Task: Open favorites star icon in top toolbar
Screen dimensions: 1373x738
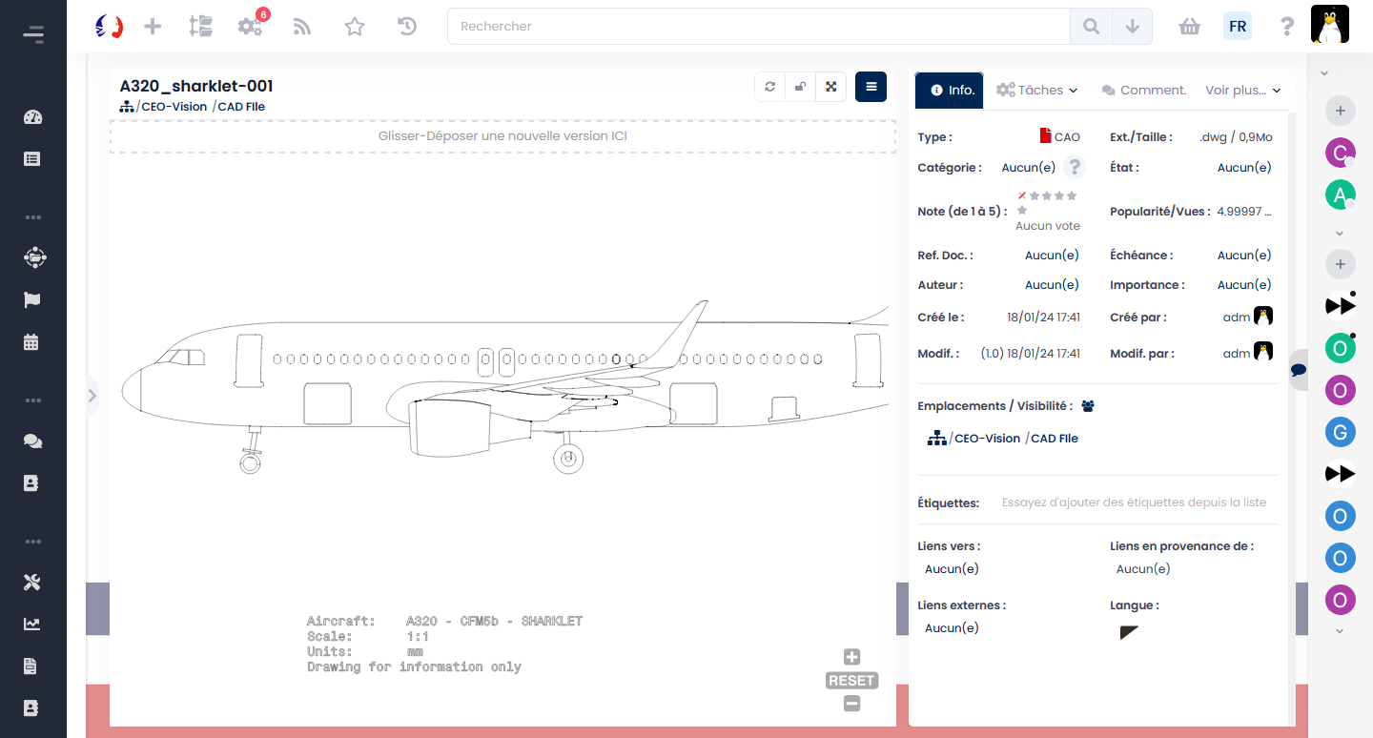Action: [355, 27]
